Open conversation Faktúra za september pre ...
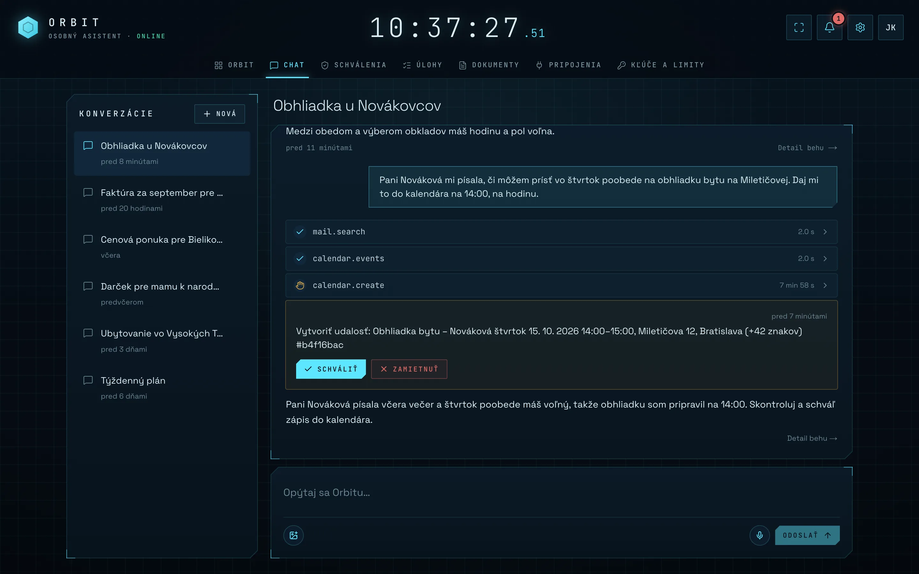This screenshot has height=574, width=919. [x=162, y=200]
